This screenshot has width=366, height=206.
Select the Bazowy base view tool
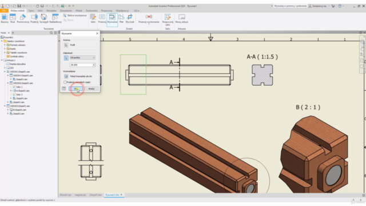(5, 18)
